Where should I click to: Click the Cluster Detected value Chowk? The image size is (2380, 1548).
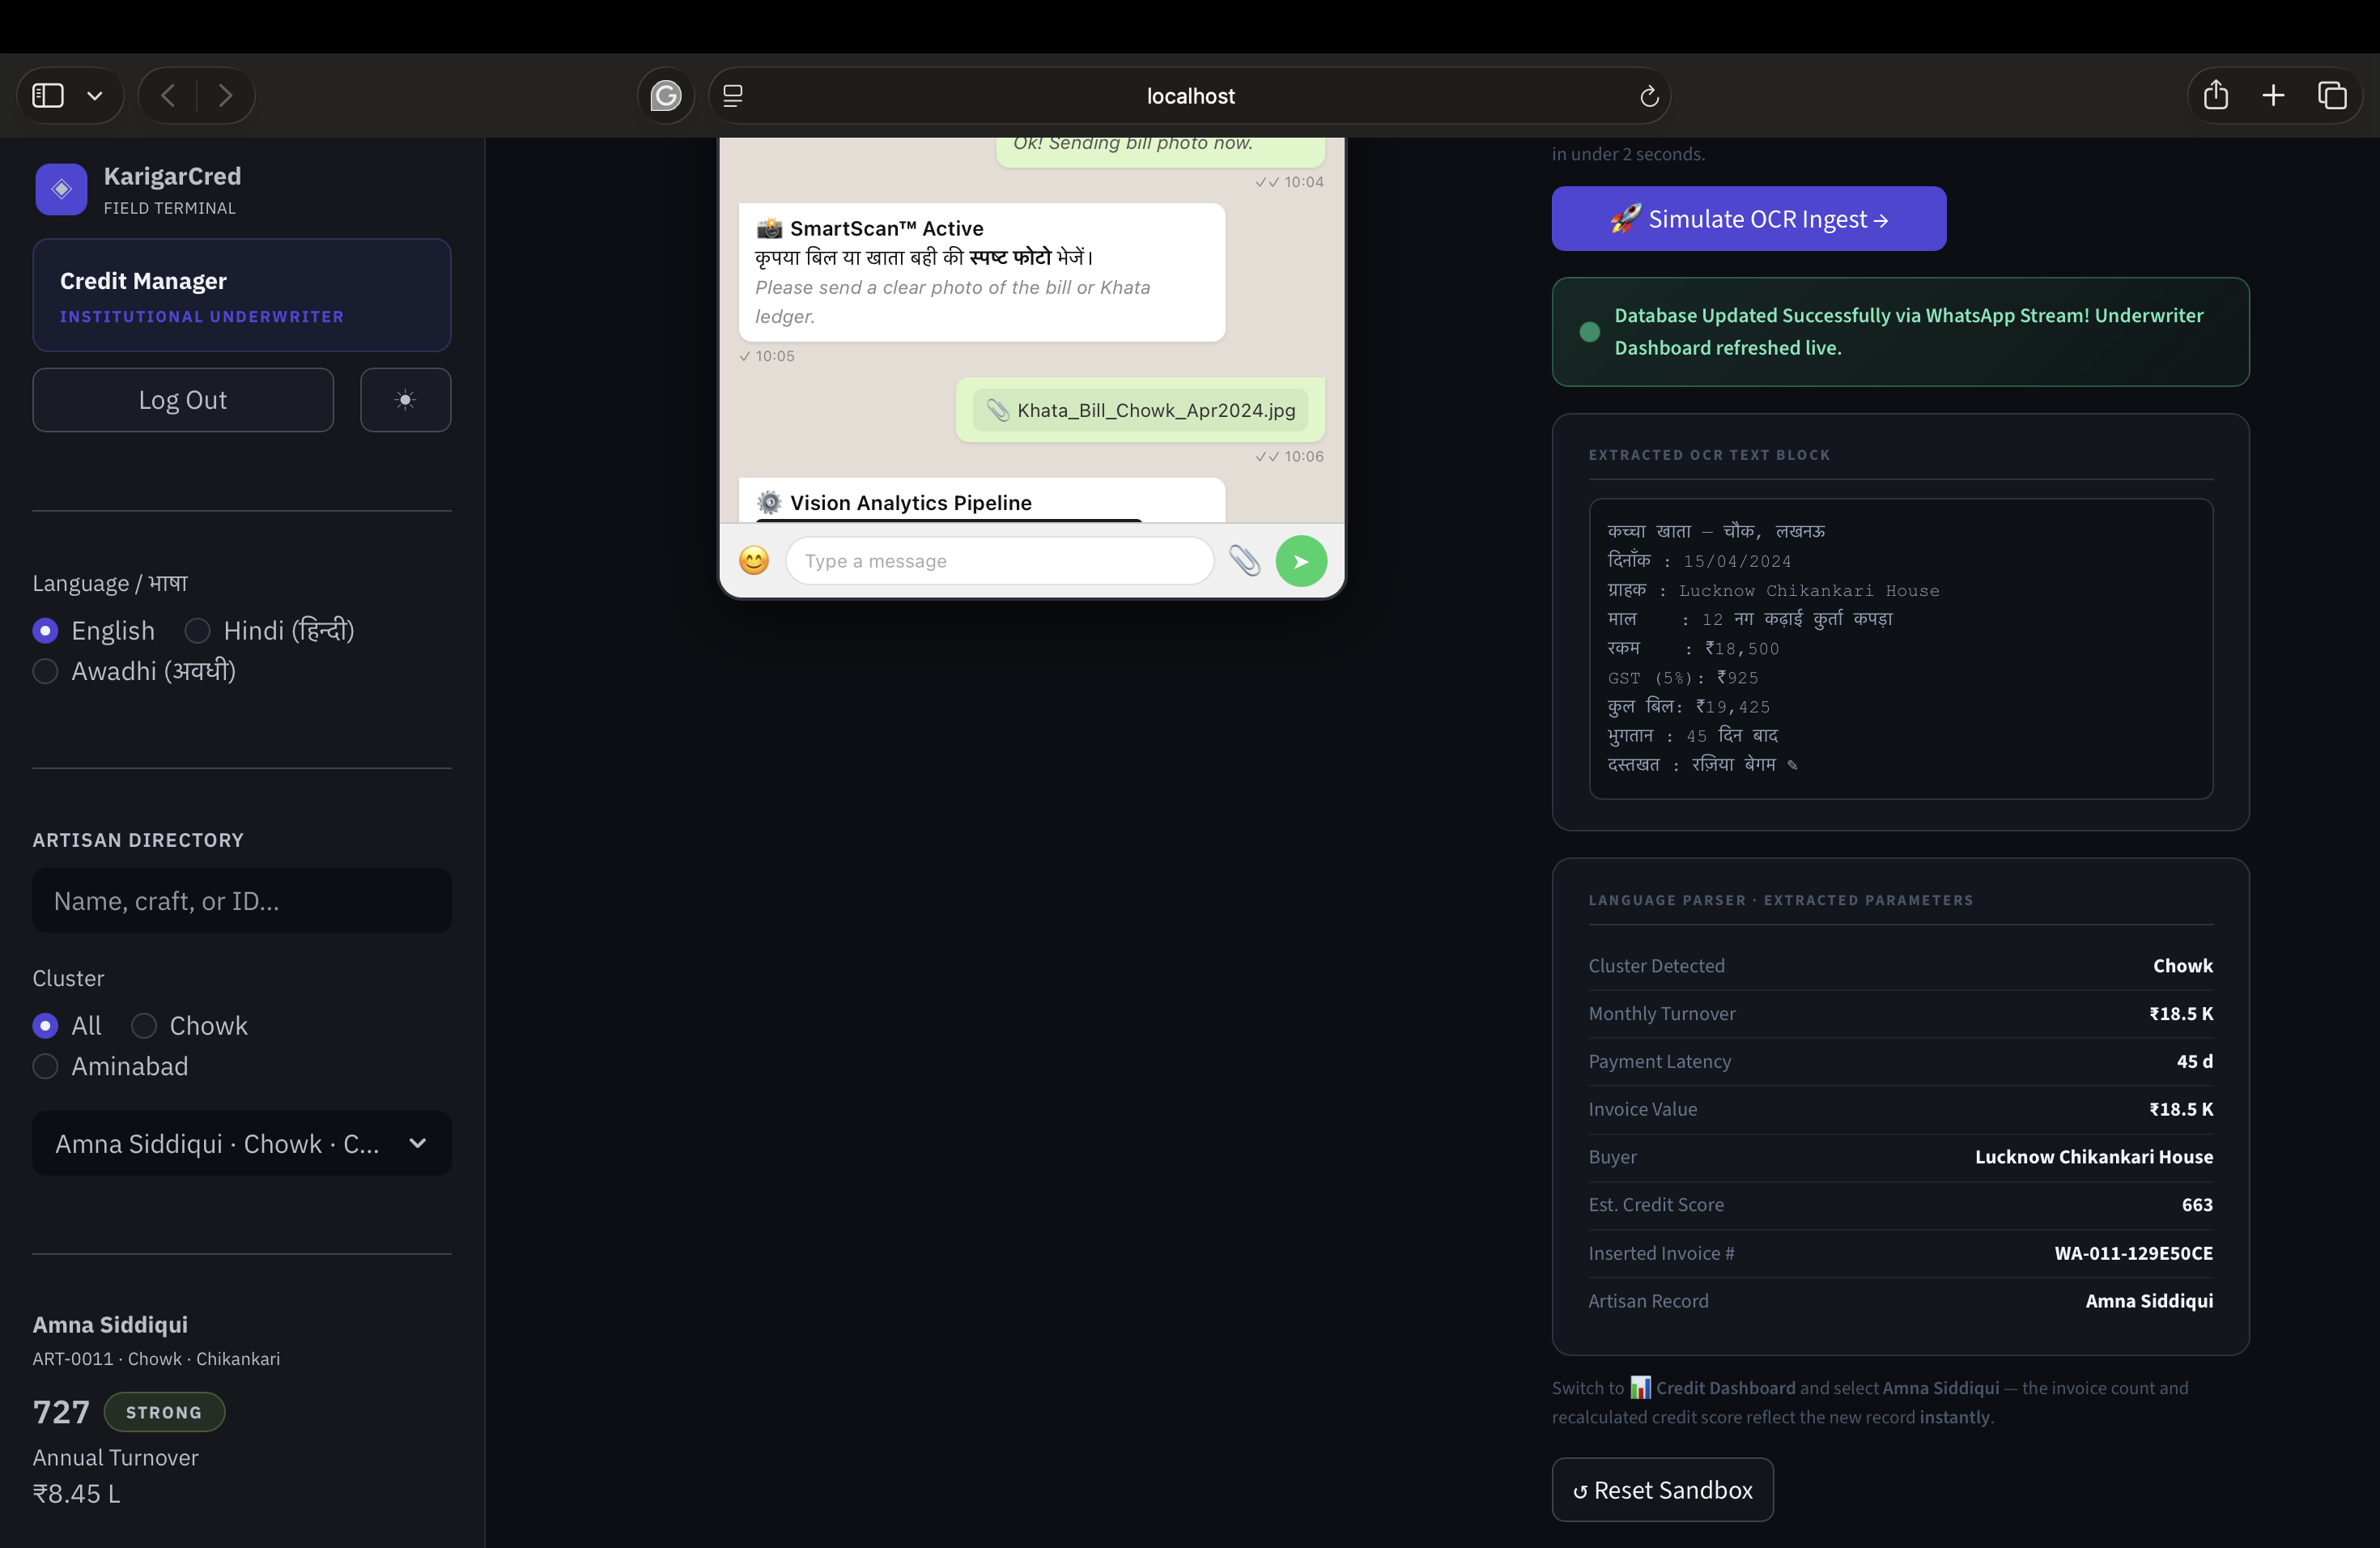(2182, 966)
